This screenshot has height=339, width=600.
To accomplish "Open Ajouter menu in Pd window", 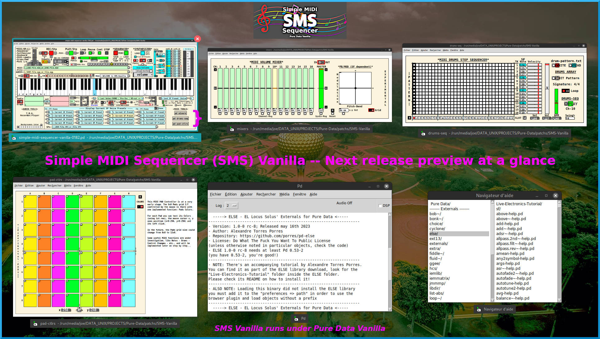I will point(247,194).
